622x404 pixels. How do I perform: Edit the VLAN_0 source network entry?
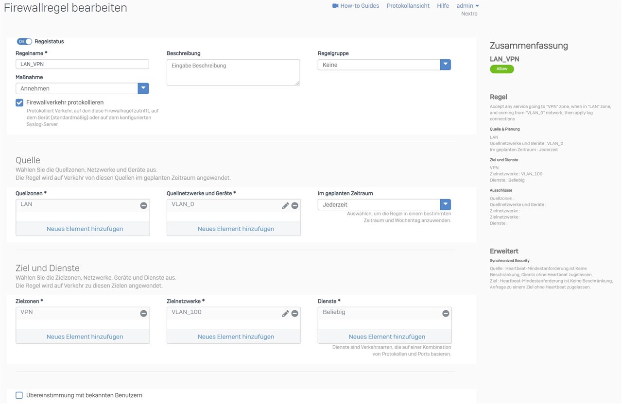click(x=285, y=206)
